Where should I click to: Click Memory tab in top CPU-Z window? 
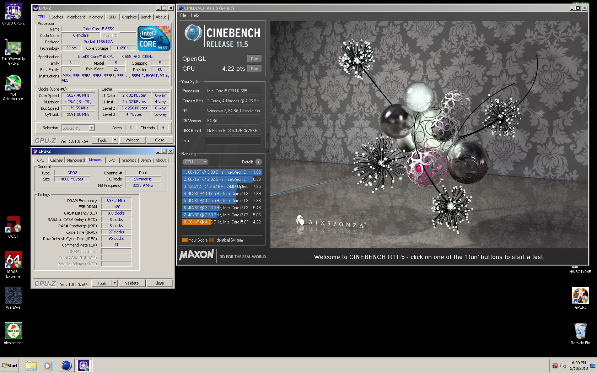point(96,17)
